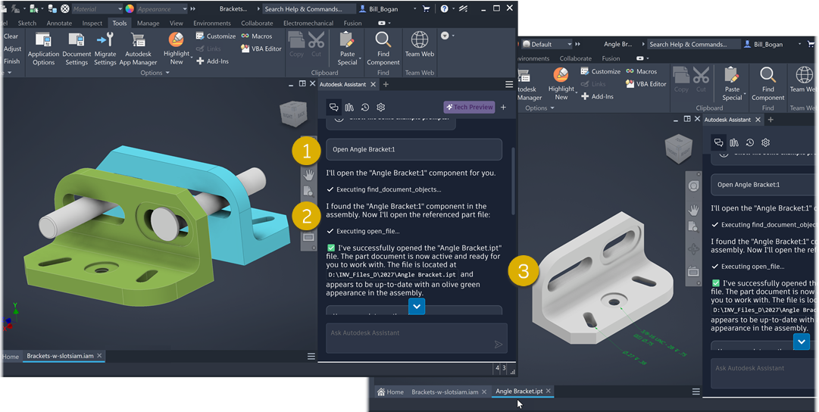819x412 pixels.
Task: Open the library icon in left Assistant panel
Action: pos(349,107)
